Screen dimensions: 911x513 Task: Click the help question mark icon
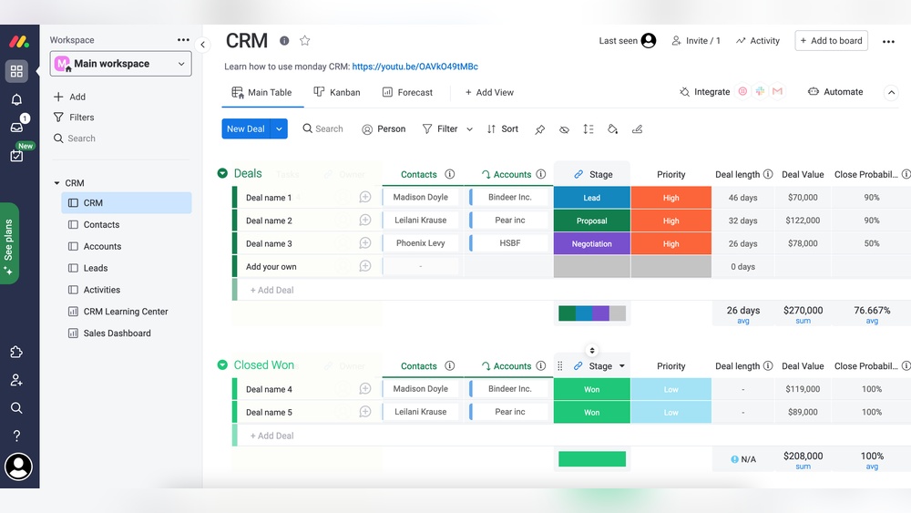(x=16, y=436)
